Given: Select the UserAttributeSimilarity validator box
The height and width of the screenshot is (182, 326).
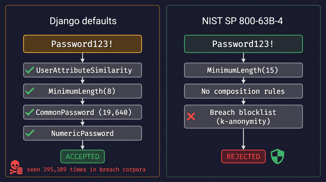Looking at the screenshot, I should pos(83,70).
